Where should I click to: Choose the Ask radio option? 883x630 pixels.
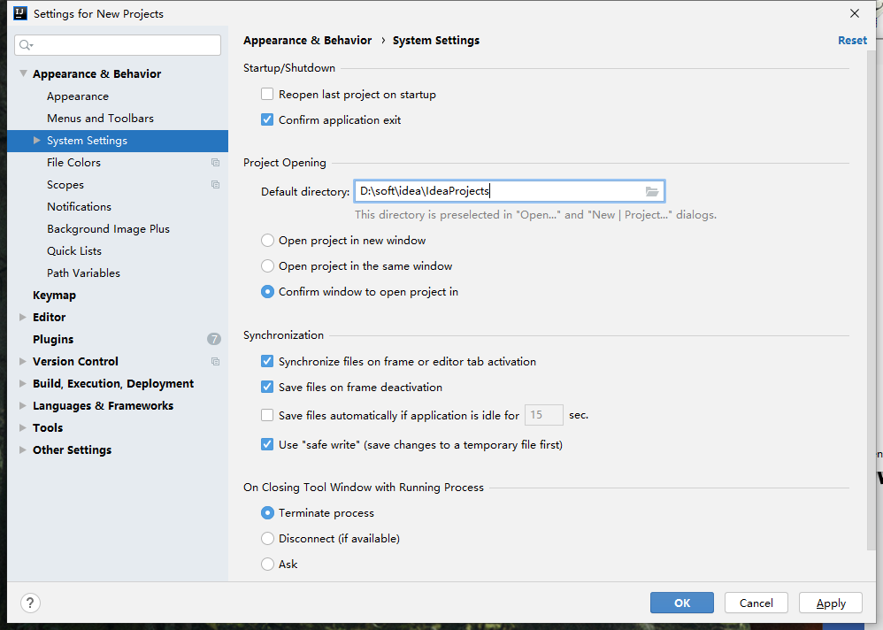pyautogui.click(x=267, y=565)
